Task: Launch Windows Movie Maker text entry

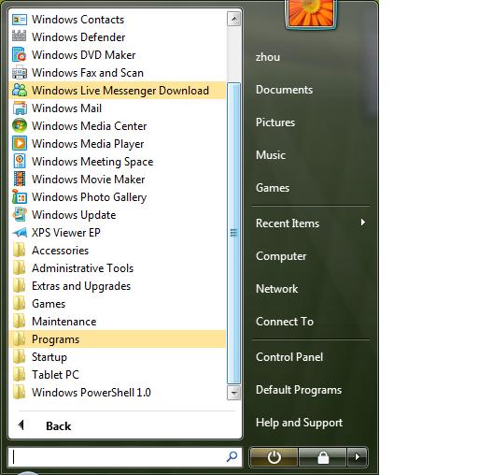Action: pyautogui.click(x=88, y=180)
